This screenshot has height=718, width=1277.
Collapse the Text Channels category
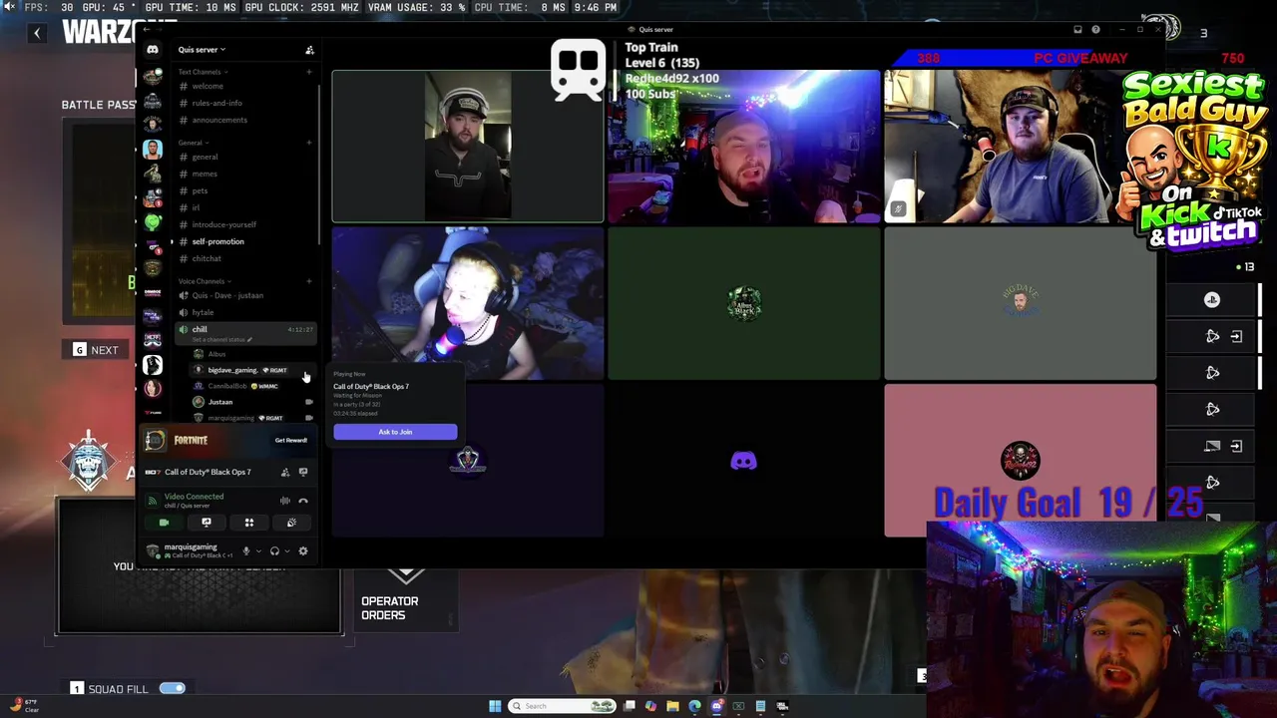(x=203, y=72)
